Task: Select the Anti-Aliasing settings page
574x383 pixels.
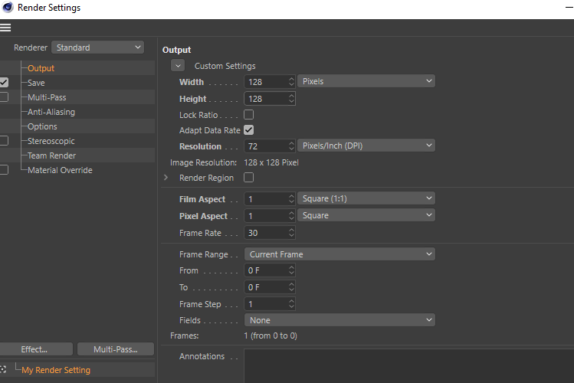Action: 51,112
